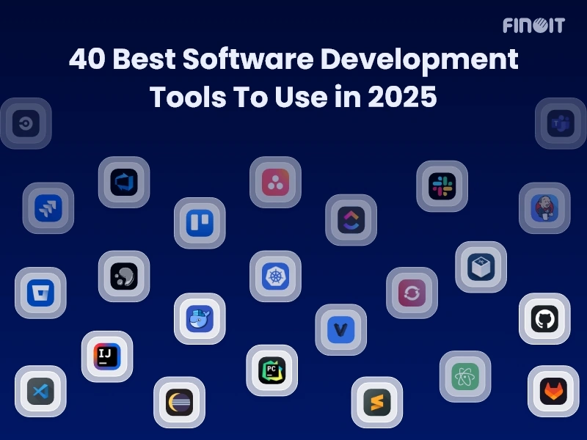Click the CircleCI icon
Screen dimensions: 587x440
tap(26, 123)
